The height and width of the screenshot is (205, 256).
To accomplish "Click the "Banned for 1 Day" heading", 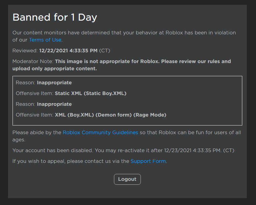I will [x=55, y=17].
